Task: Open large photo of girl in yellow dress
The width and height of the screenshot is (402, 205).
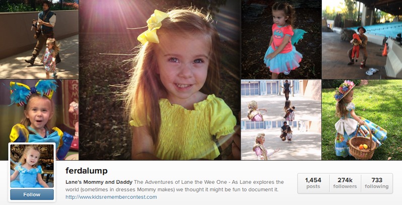Action: (x=160, y=80)
